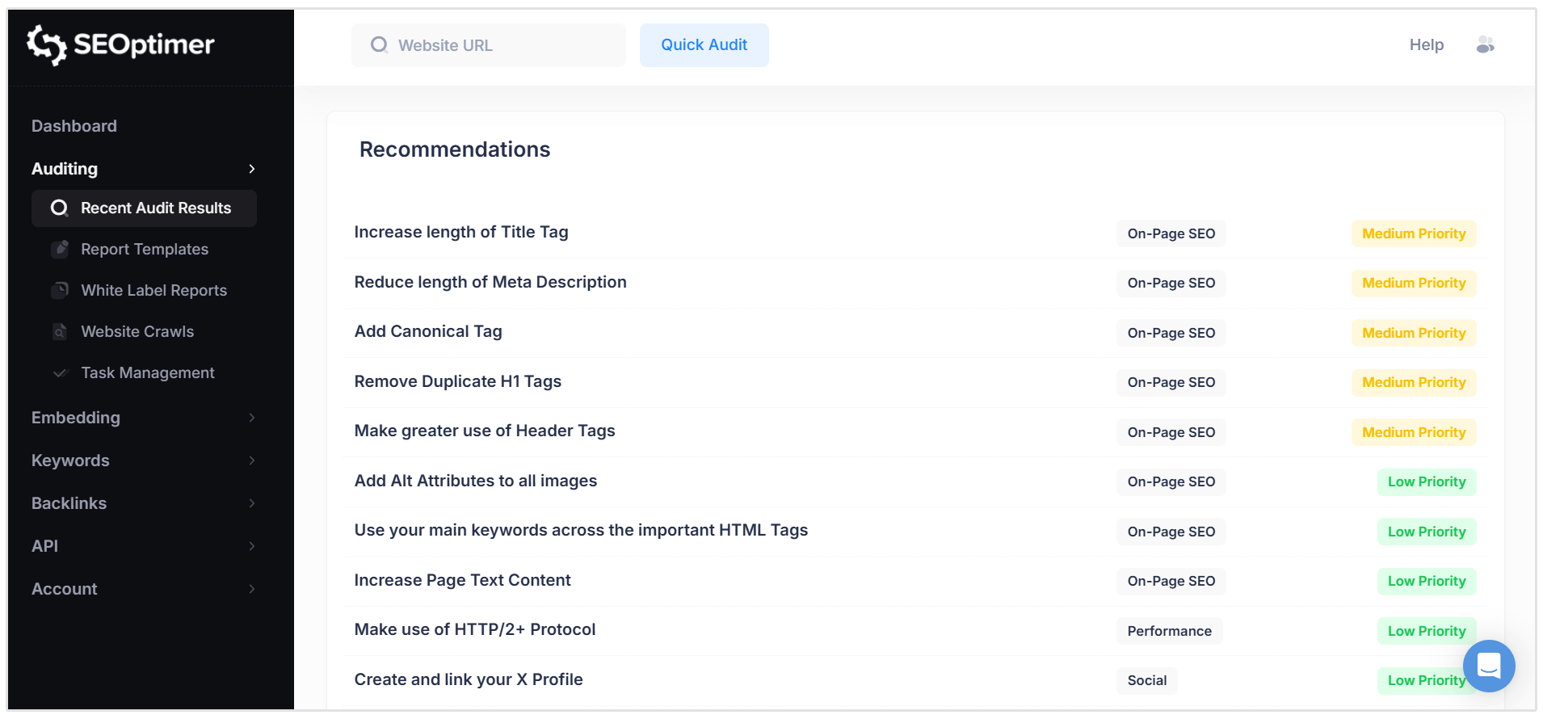Click the Report Templates icon
The height and width of the screenshot is (719, 1543).
pyautogui.click(x=60, y=250)
